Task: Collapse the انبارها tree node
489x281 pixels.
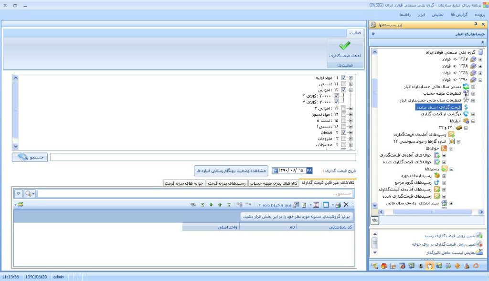Action: [x=473, y=121]
